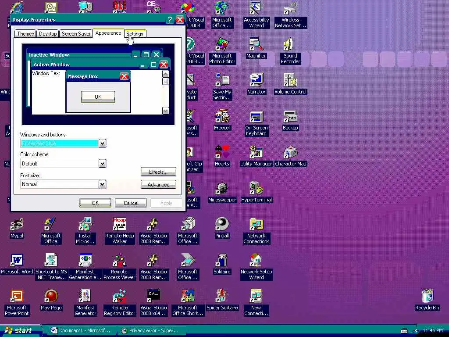This screenshot has height=337, width=449.
Task: Open Remote Process Viewer icon
Action: 119,267
